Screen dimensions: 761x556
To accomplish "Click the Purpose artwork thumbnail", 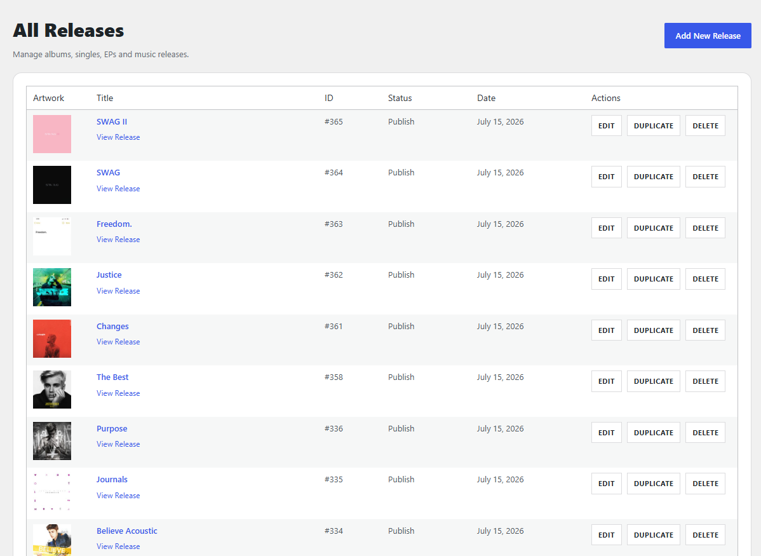I will (x=52, y=441).
